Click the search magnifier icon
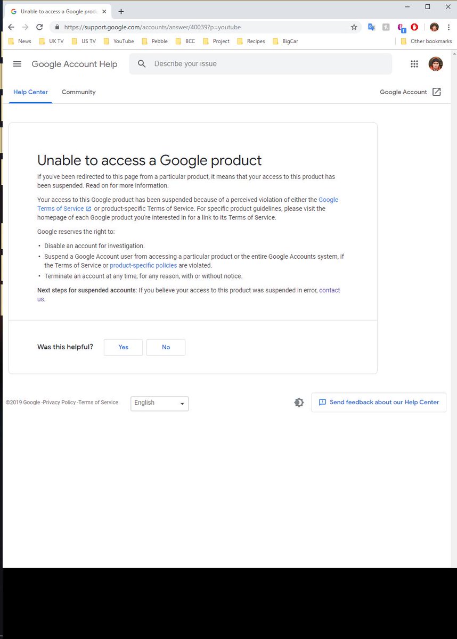Viewport: 457px width, 639px height. click(142, 64)
